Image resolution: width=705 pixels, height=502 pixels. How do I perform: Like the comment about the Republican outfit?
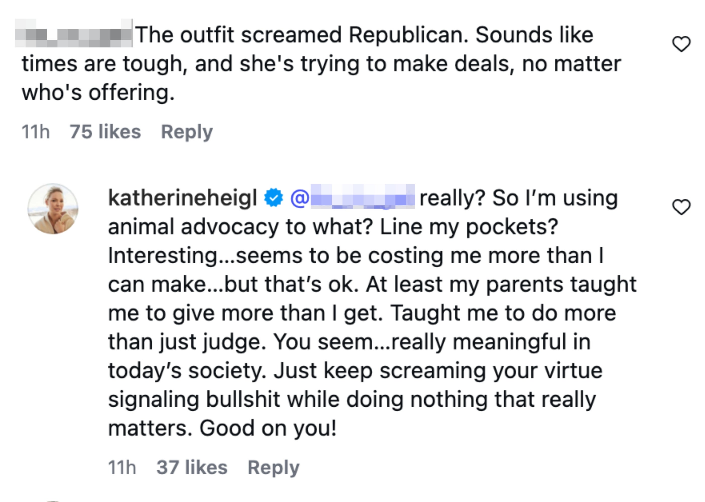[x=681, y=44]
